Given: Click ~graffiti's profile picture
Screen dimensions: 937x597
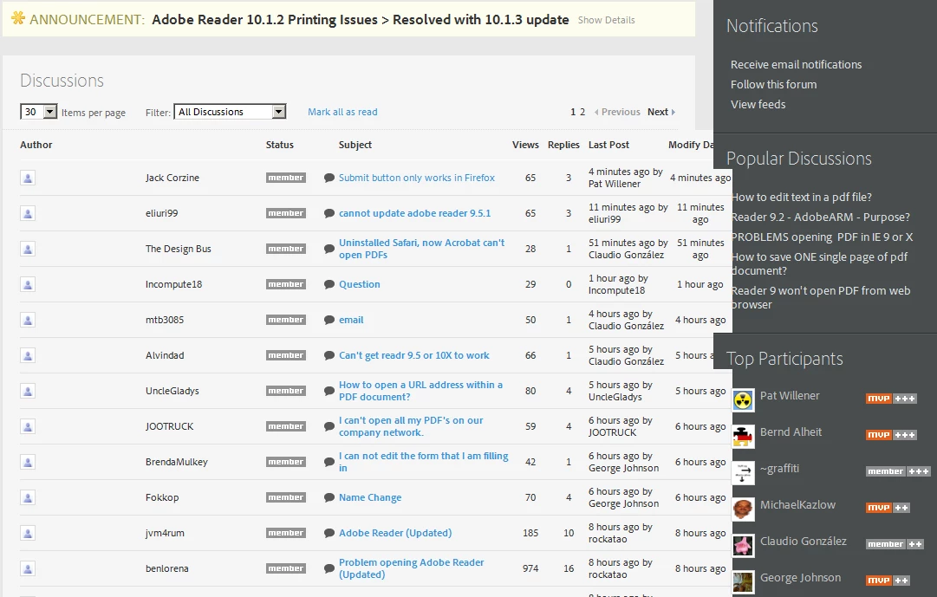Looking at the screenshot, I should pos(743,473).
